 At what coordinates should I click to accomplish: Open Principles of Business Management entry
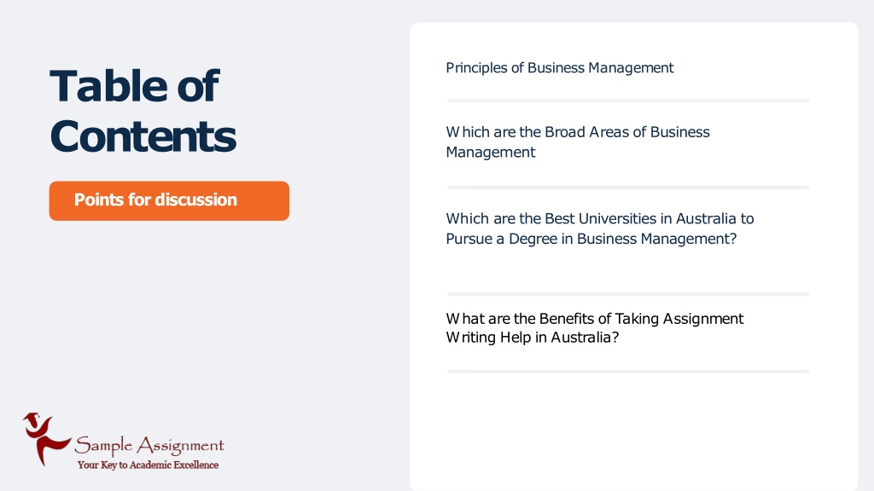click(560, 68)
